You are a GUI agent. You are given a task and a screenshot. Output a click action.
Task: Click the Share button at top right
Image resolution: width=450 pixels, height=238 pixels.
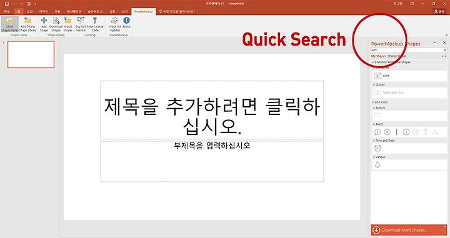pos(439,11)
